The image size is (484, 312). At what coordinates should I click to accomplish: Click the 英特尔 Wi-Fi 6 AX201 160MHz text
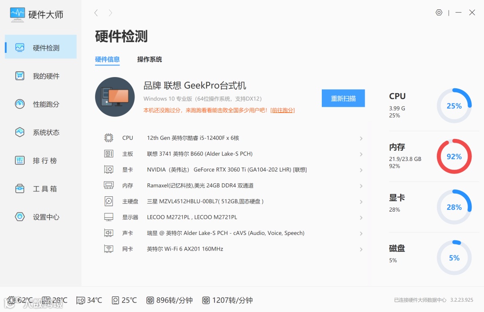pyautogui.click(x=185, y=249)
